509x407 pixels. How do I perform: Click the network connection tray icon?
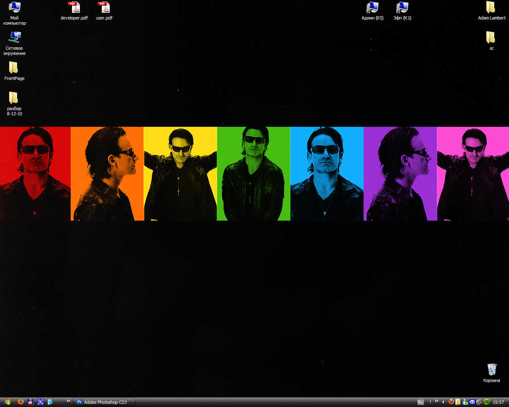[x=479, y=402]
